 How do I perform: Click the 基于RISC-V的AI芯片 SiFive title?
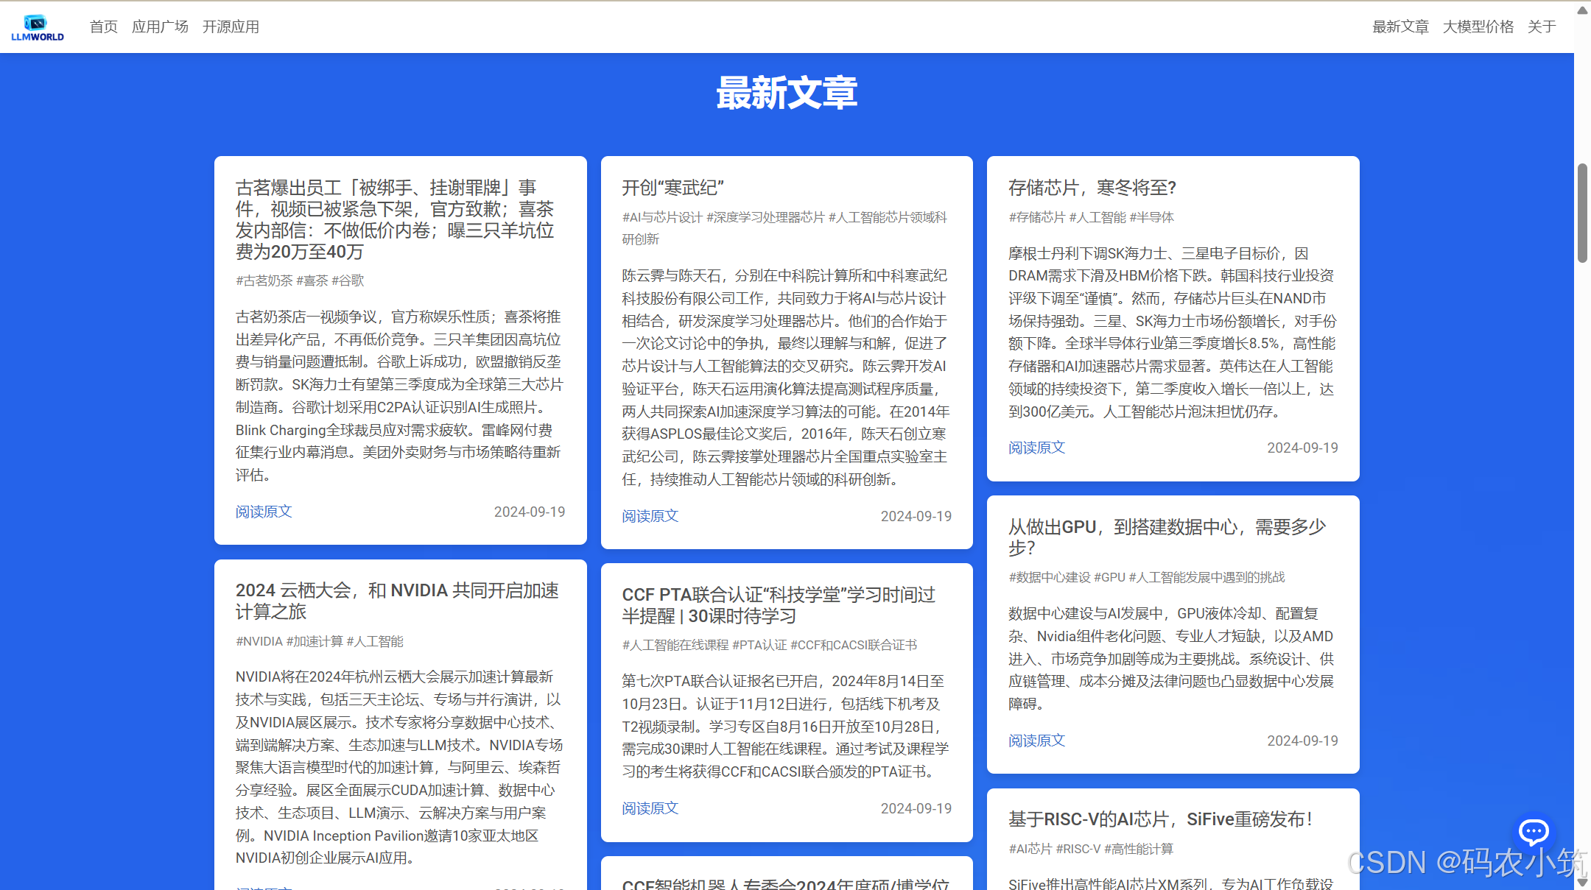pyautogui.click(x=1160, y=819)
